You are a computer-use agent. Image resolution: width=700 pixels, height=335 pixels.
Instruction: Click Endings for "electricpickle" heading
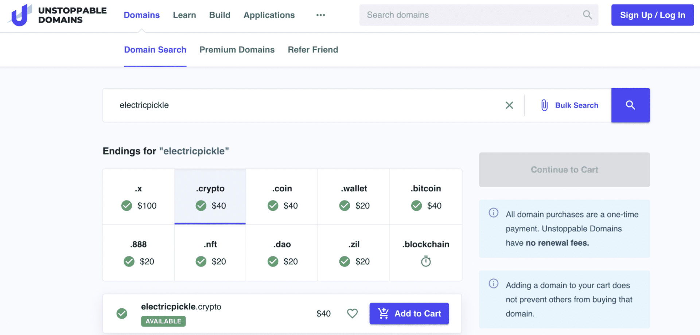[166, 151]
